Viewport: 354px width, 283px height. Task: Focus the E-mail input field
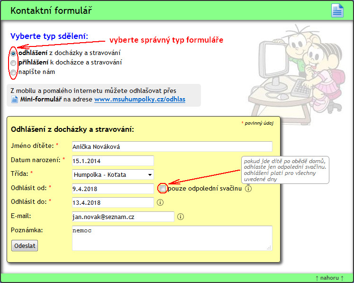pyautogui.click(x=123, y=217)
